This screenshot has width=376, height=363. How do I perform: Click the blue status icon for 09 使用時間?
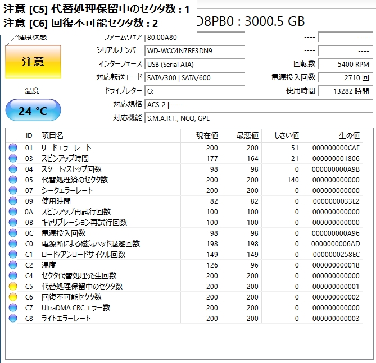pyautogui.click(x=13, y=201)
